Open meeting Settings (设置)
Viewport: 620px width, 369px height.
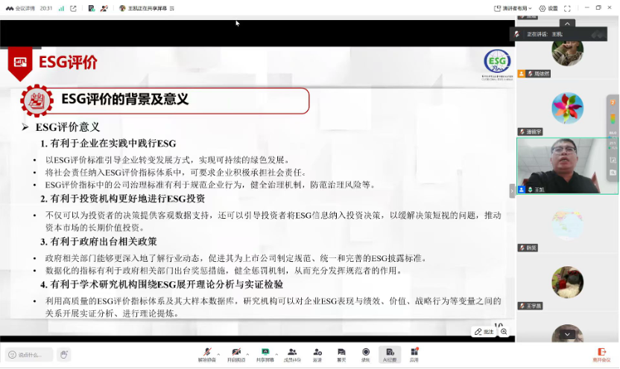pos(548,8)
